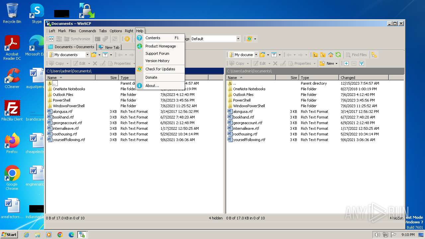Click the left panel Open Directory folder icon
The width and height of the screenshot is (425, 239).
coord(94,55)
